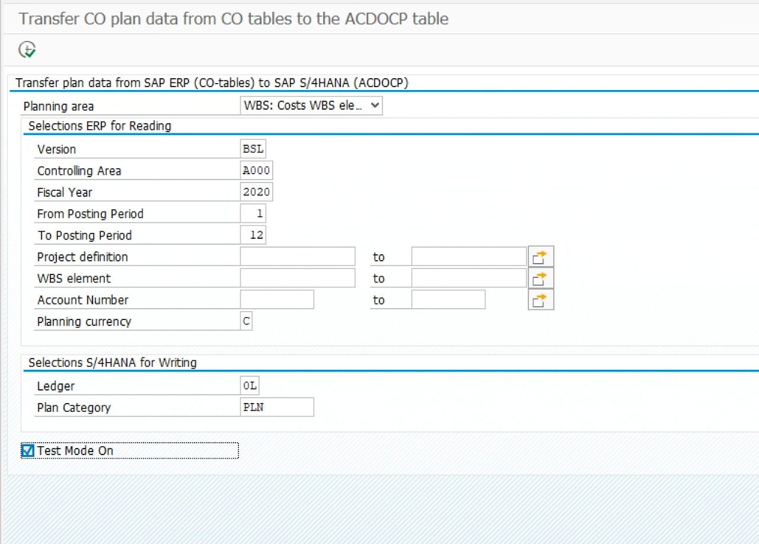Click the Account Number label
The image size is (759, 544).
(x=83, y=300)
